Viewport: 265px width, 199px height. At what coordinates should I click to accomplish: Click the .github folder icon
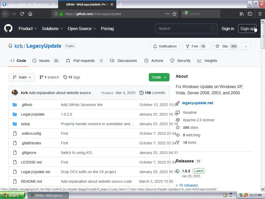click(15, 105)
